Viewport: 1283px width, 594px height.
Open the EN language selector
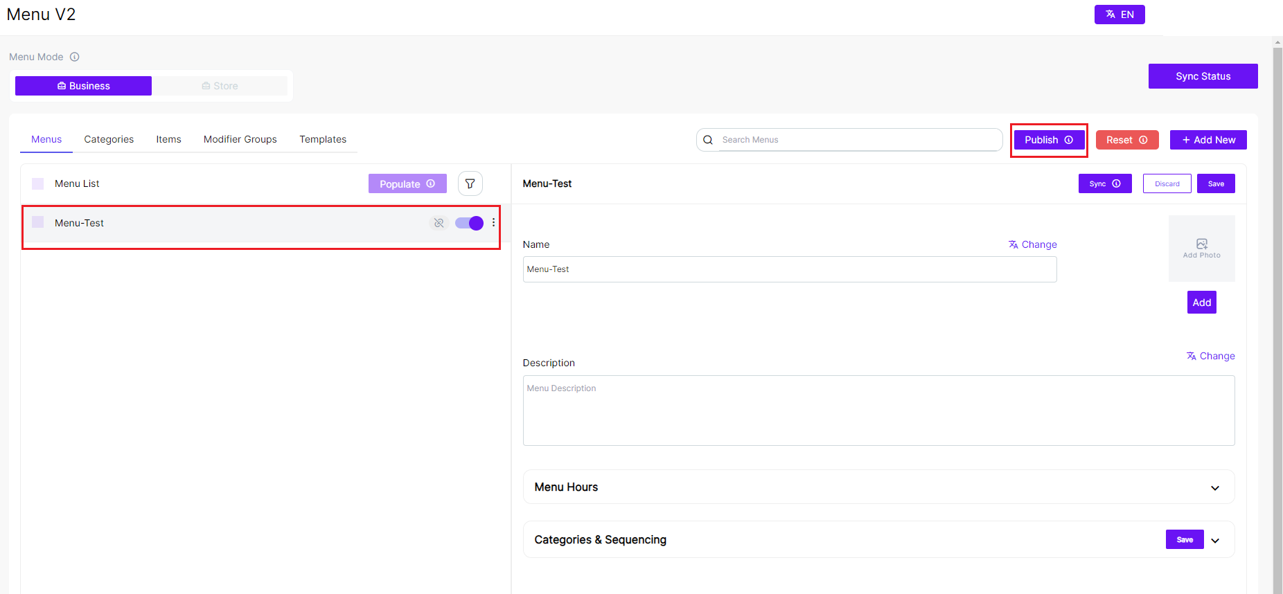pos(1120,15)
